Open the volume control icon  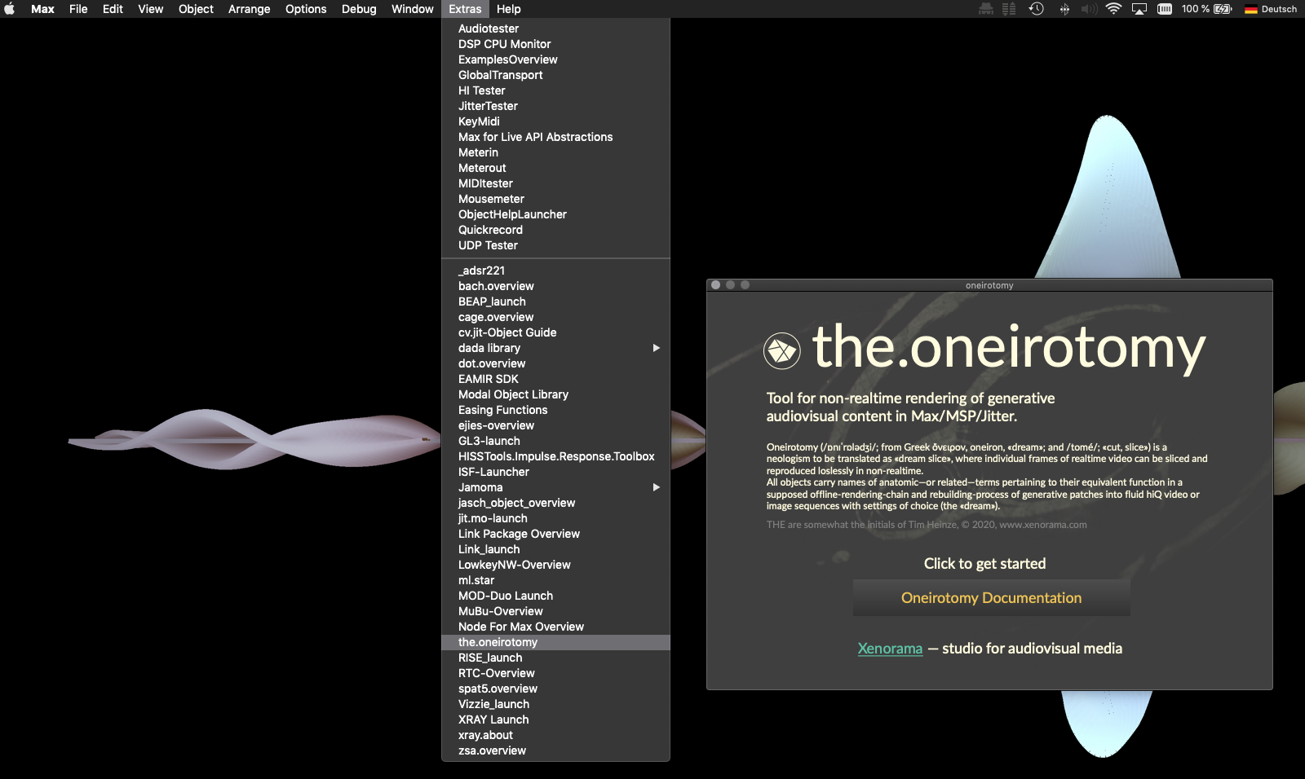(1089, 9)
